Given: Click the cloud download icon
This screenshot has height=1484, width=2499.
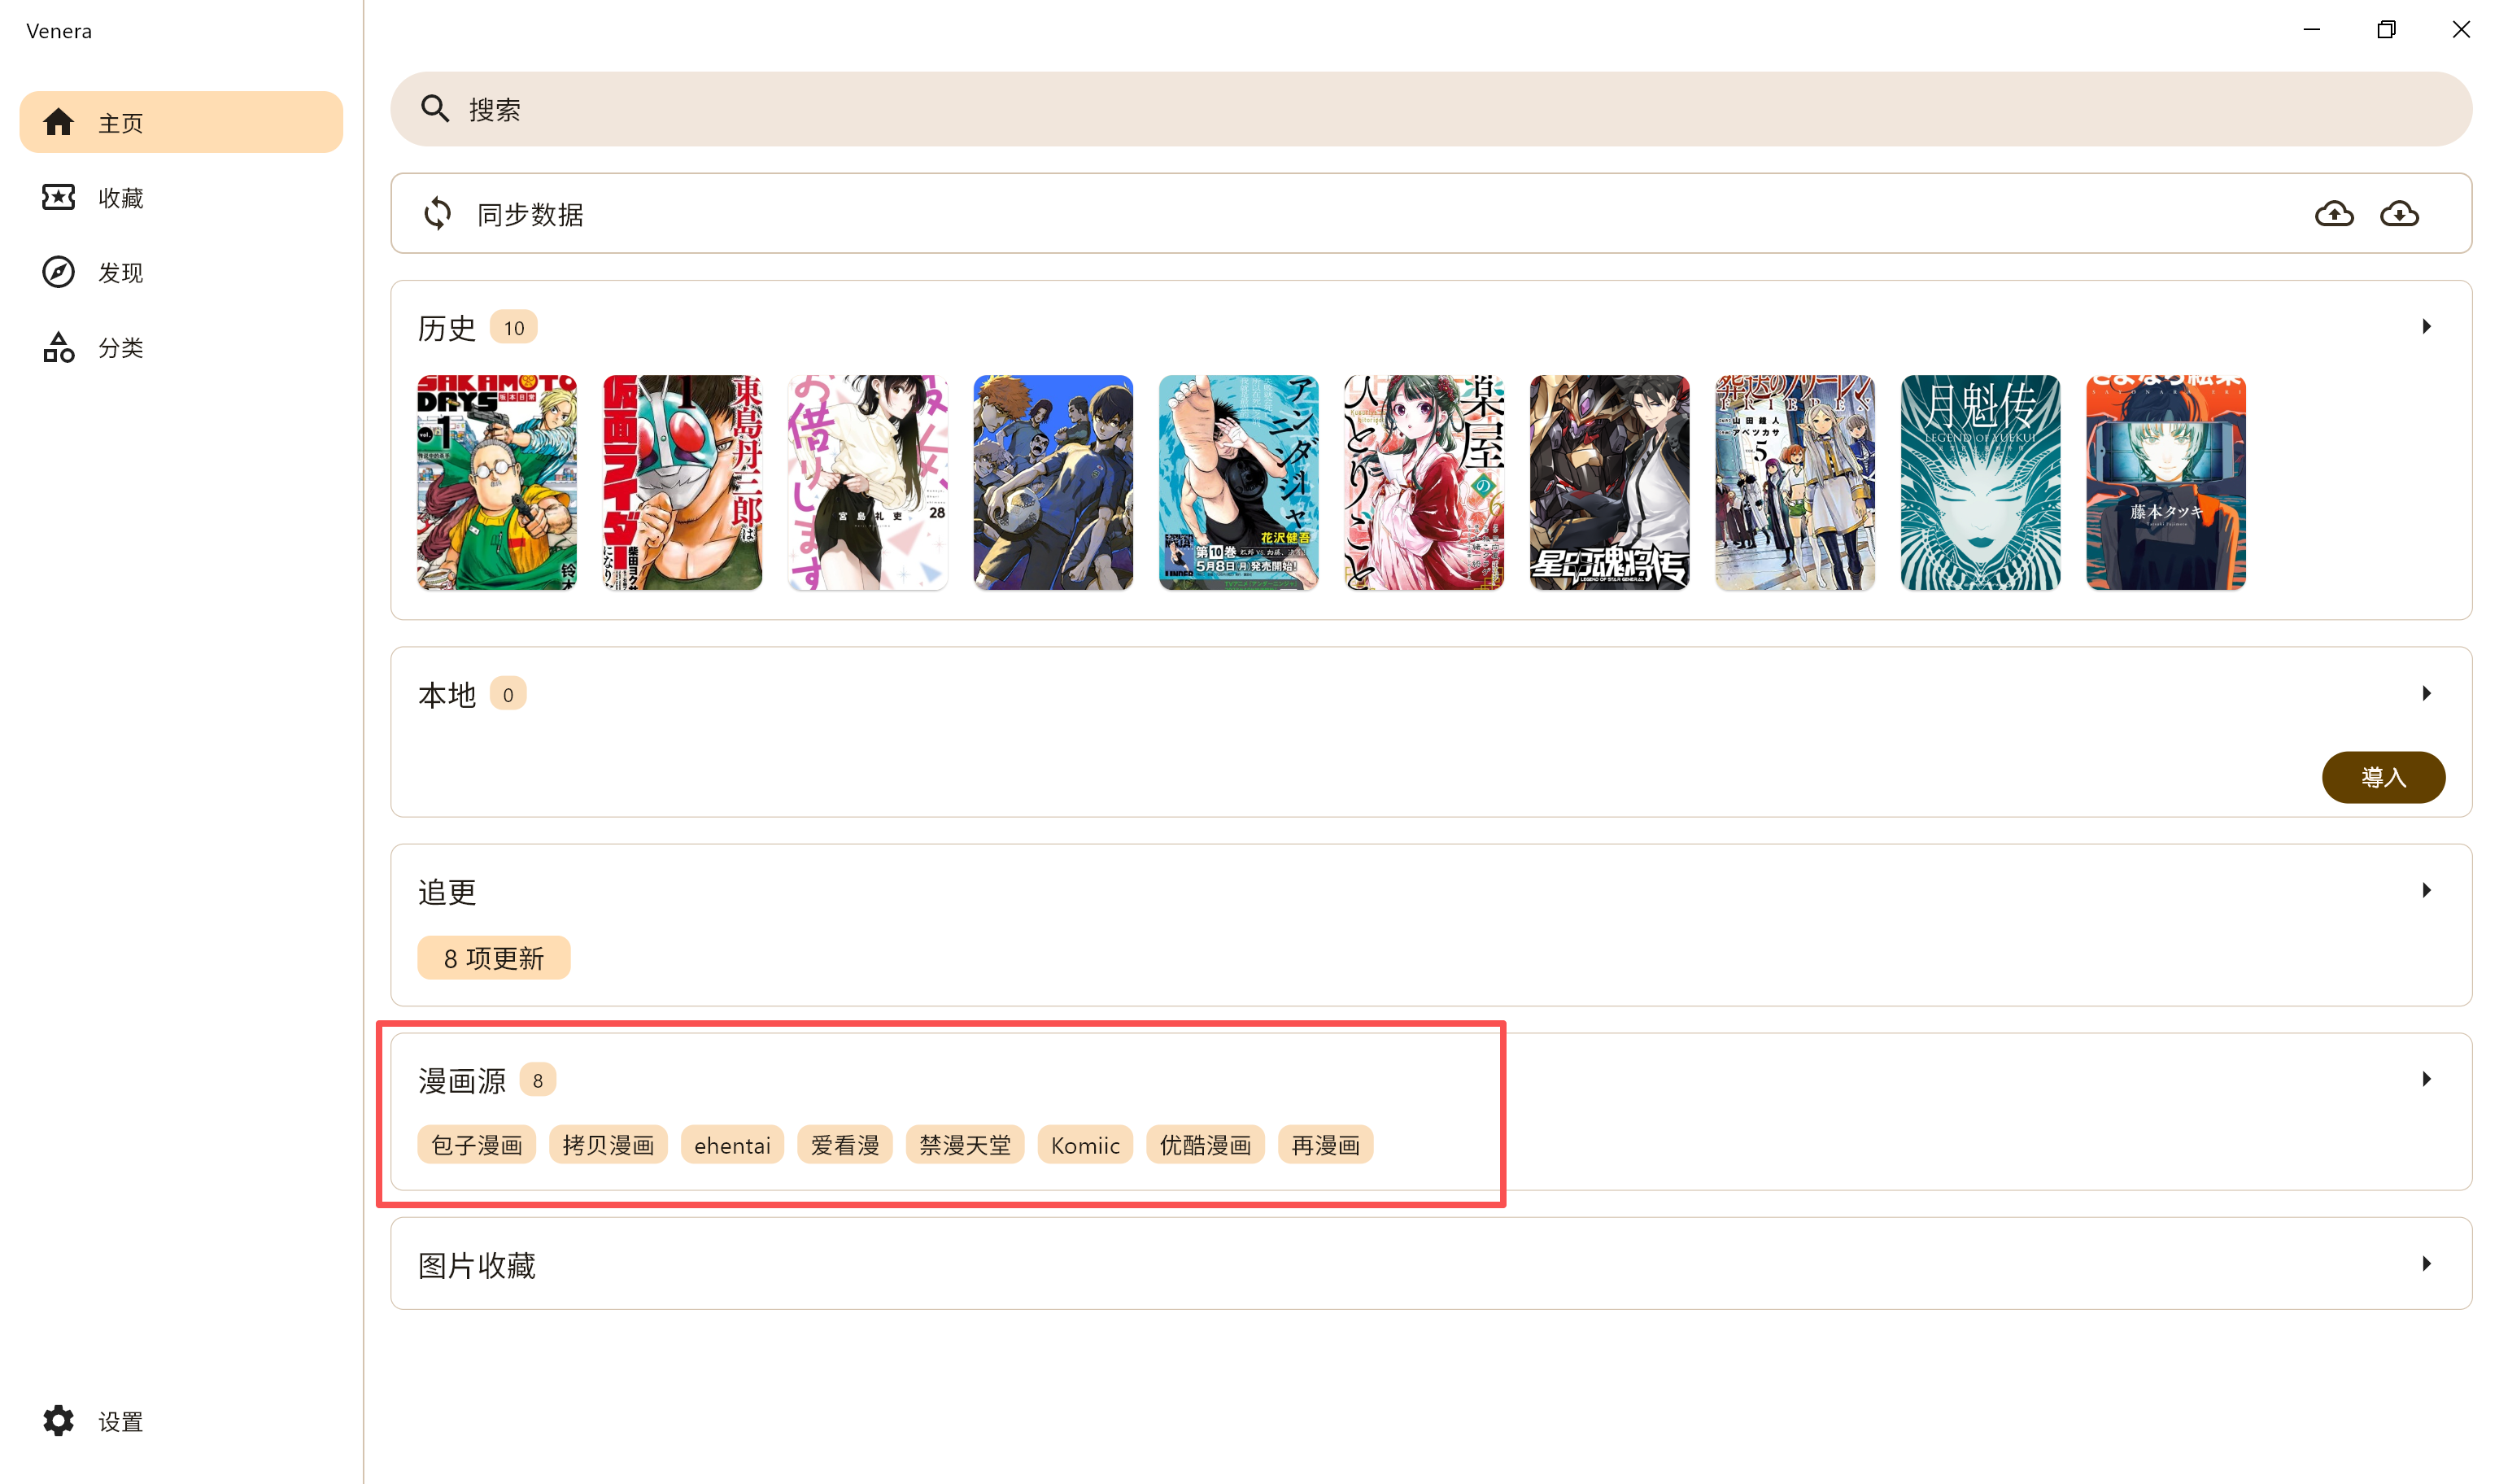Looking at the screenshot, I should coord(2399,214).
